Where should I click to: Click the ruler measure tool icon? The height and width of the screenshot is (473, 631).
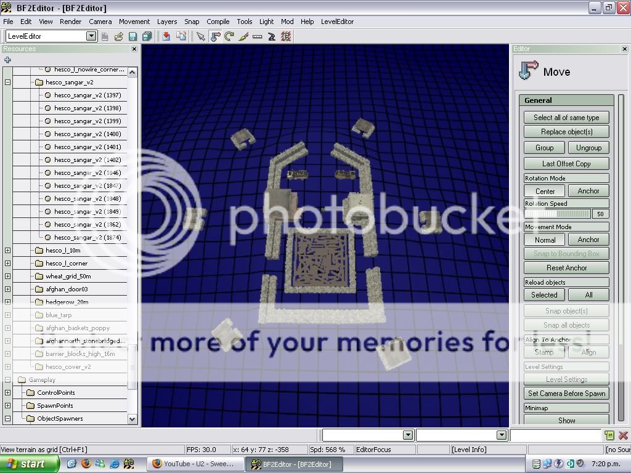(258, 36)
